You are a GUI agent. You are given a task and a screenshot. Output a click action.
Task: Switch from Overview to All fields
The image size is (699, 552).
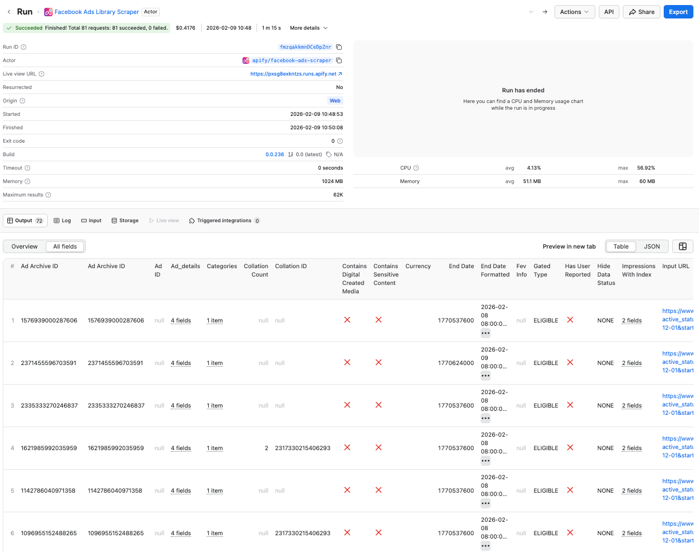point(65,246)
